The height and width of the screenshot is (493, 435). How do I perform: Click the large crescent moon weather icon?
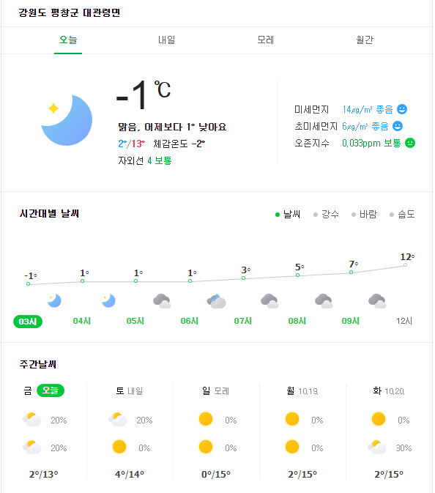click(67, 120)
